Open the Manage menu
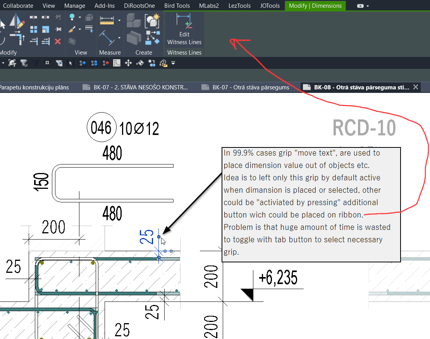Image resolution: width=430 pixels, height=339 pixels. point(74,5)
